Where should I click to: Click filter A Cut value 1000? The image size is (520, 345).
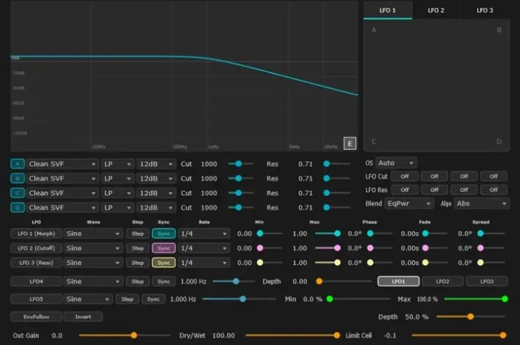pyautogui.click(x=209, y=164)
